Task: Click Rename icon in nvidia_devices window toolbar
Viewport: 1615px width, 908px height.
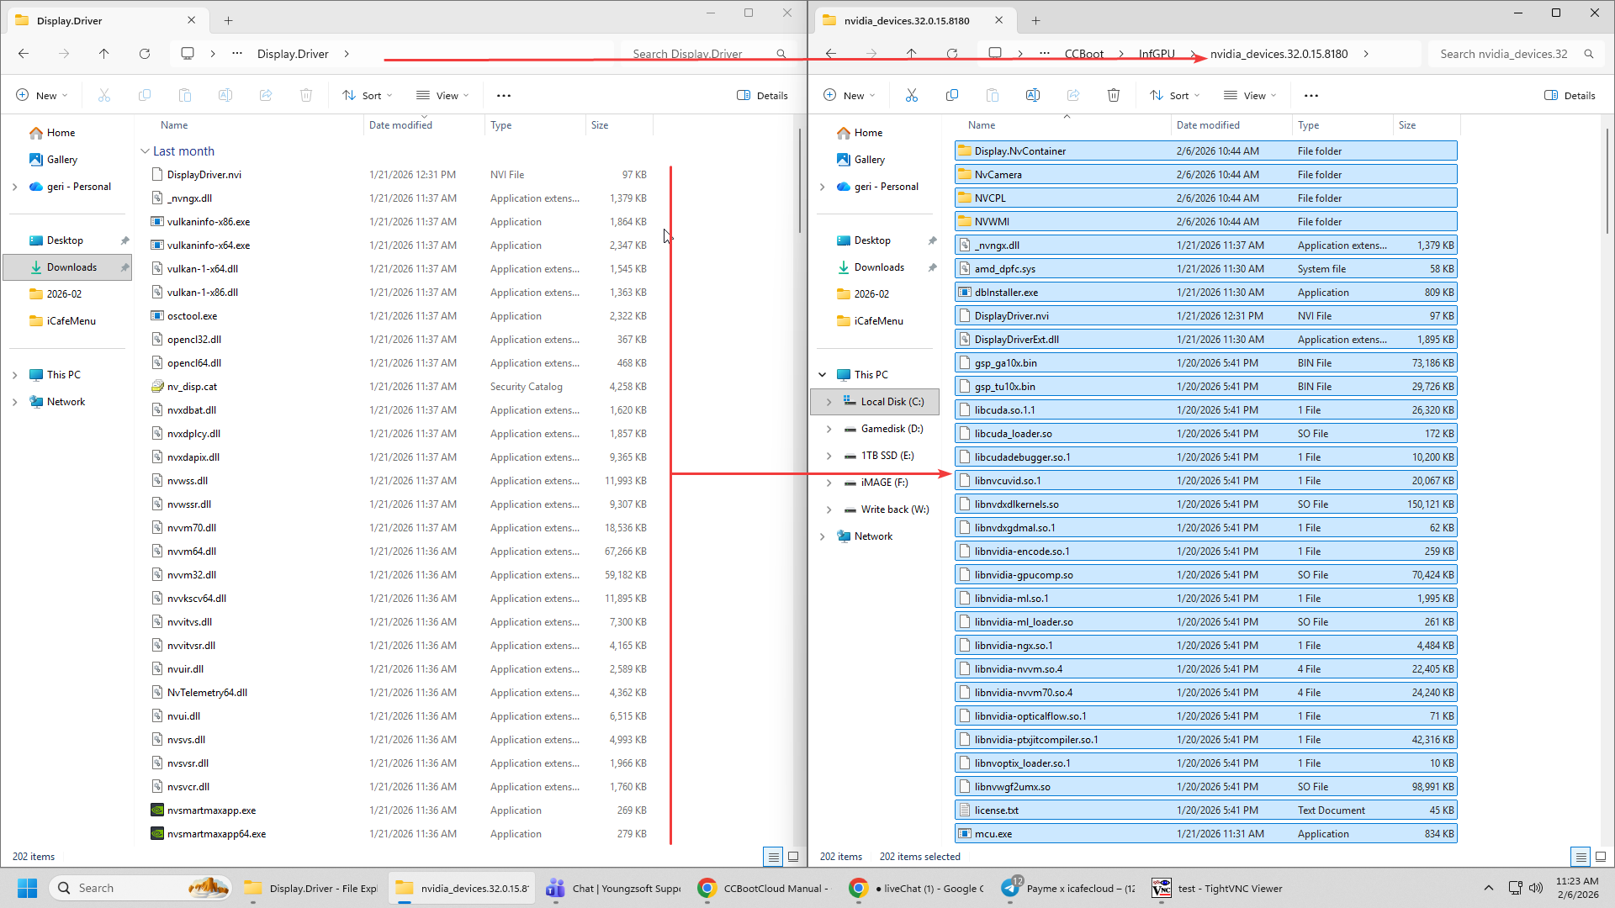Action: pos(1033,96)
